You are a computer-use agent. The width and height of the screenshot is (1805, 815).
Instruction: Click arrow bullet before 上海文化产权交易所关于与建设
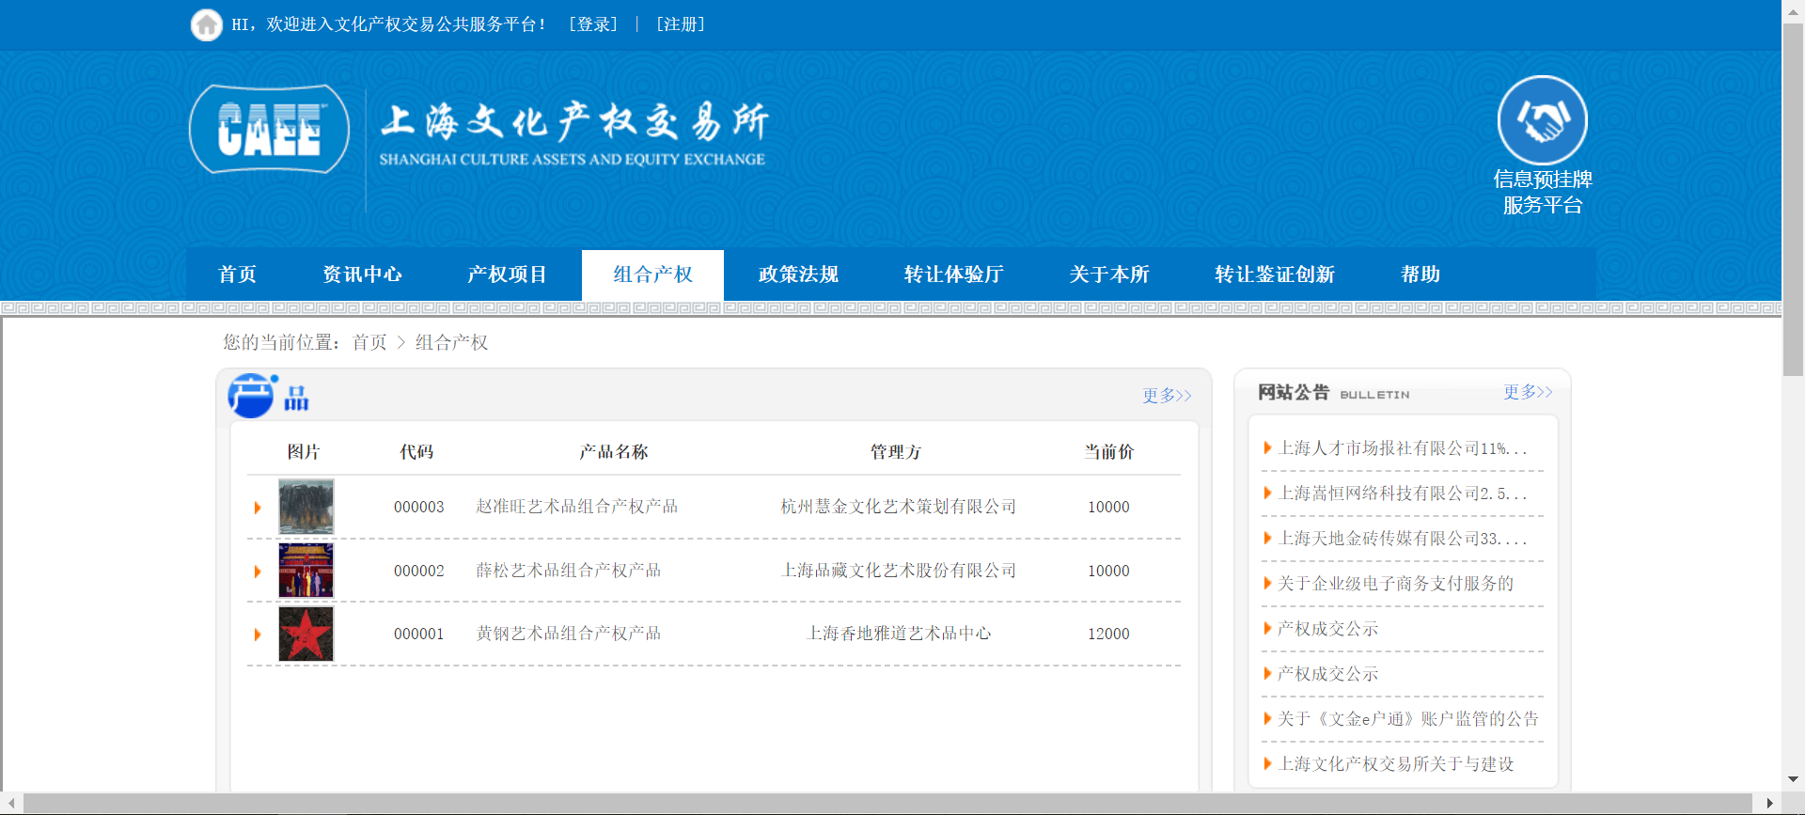click(1267, 764)
